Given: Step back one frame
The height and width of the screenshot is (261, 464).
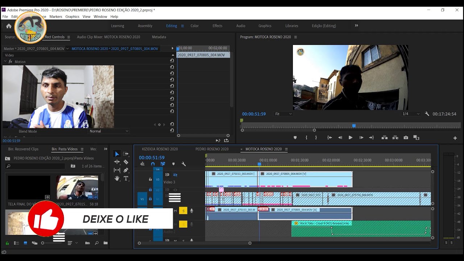Looking at the screenshot, I should tap(340, 138).
